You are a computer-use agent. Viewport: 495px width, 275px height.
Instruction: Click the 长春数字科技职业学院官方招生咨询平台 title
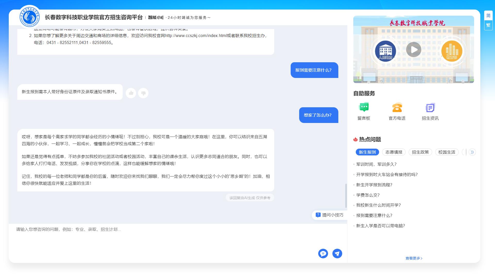[x=94, y=17]
